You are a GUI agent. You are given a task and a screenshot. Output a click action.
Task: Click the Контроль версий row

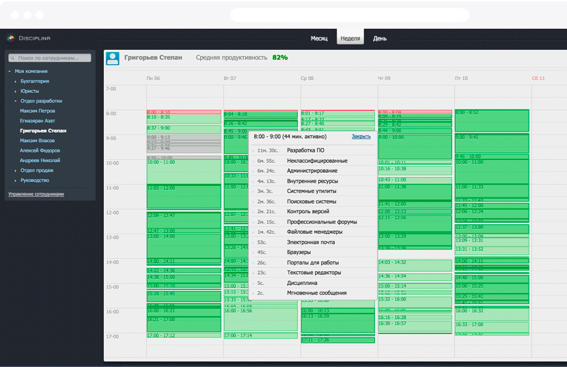pos(313,211)
